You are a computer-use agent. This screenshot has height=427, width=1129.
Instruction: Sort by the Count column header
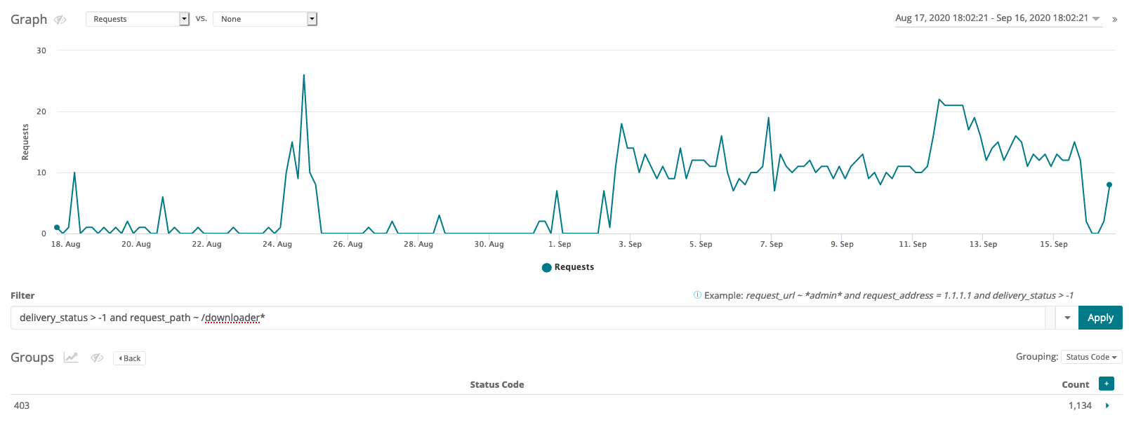1075,384
